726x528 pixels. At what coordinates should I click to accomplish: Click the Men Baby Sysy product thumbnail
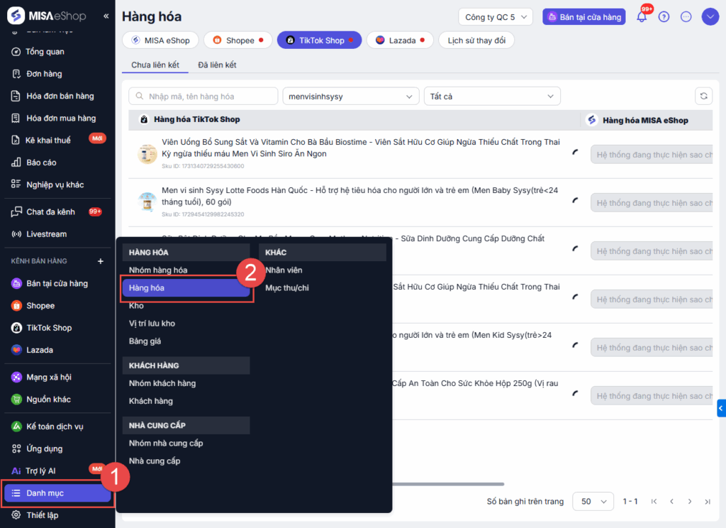(147, 202)
